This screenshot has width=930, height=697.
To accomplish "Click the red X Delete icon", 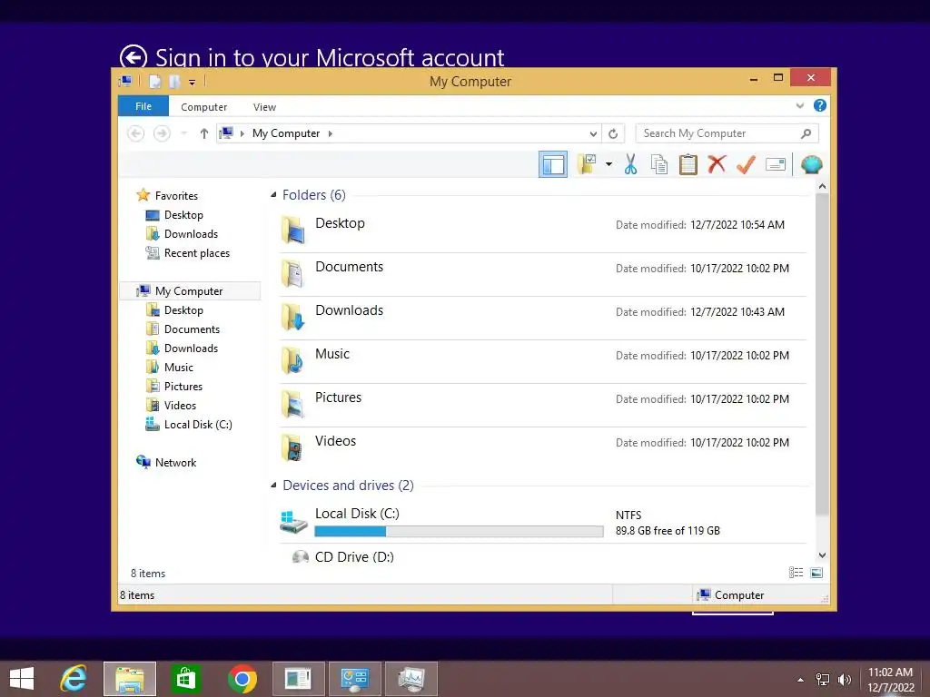I will coord(717,163).
